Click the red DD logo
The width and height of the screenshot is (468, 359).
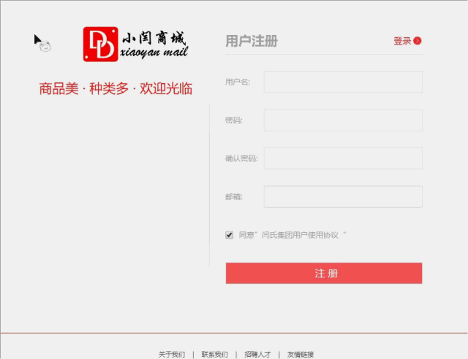[101, 44]
